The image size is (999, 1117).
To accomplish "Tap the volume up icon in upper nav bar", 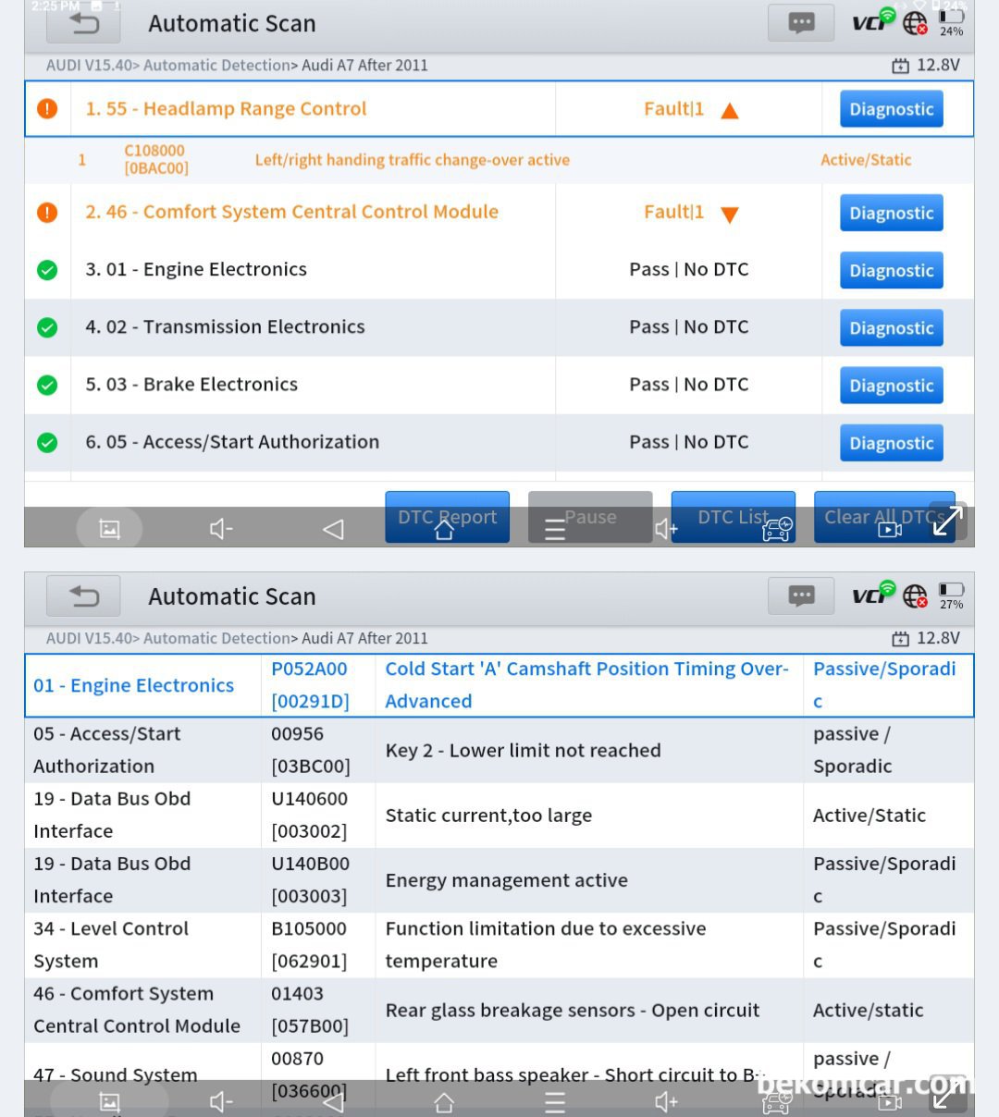I will point(666,529).
